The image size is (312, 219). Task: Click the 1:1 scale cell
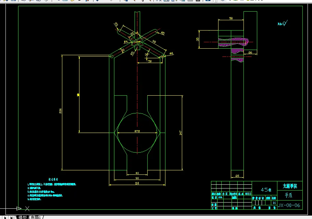tap(274, 203)
